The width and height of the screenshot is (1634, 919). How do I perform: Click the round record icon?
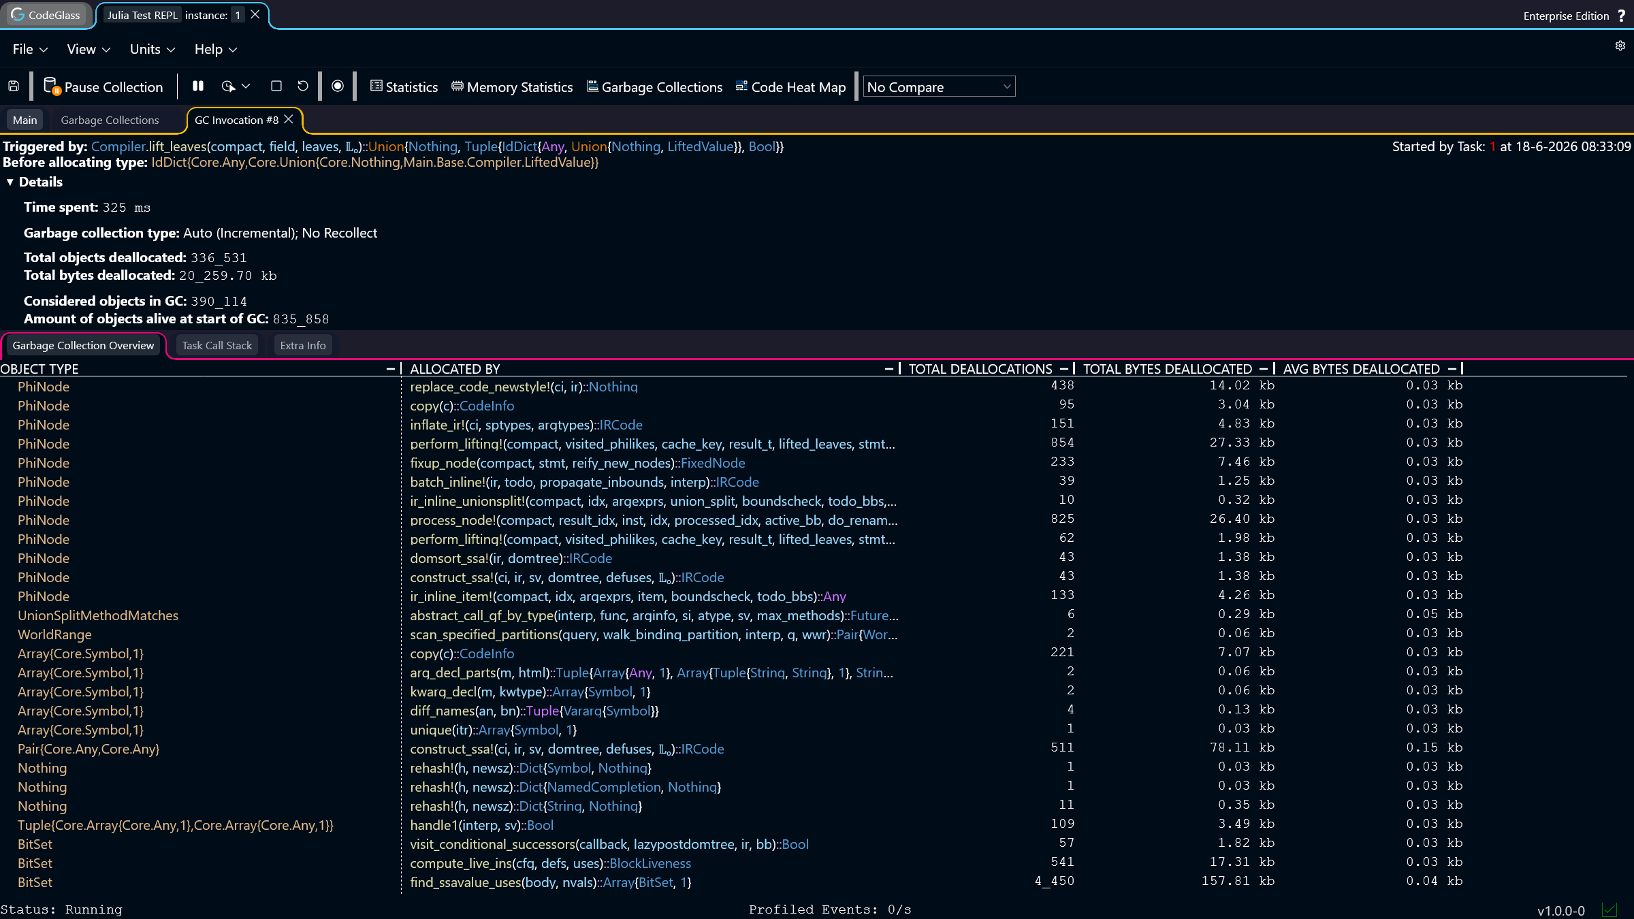tap(338, 86)
